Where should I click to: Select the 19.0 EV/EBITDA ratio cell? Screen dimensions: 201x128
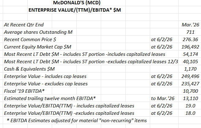click(x=190, y=106)
